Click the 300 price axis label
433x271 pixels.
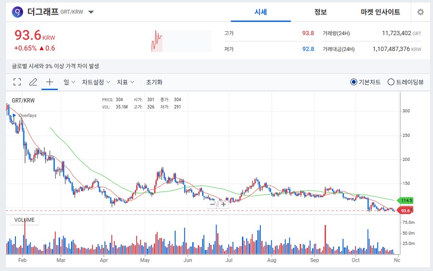406,111
